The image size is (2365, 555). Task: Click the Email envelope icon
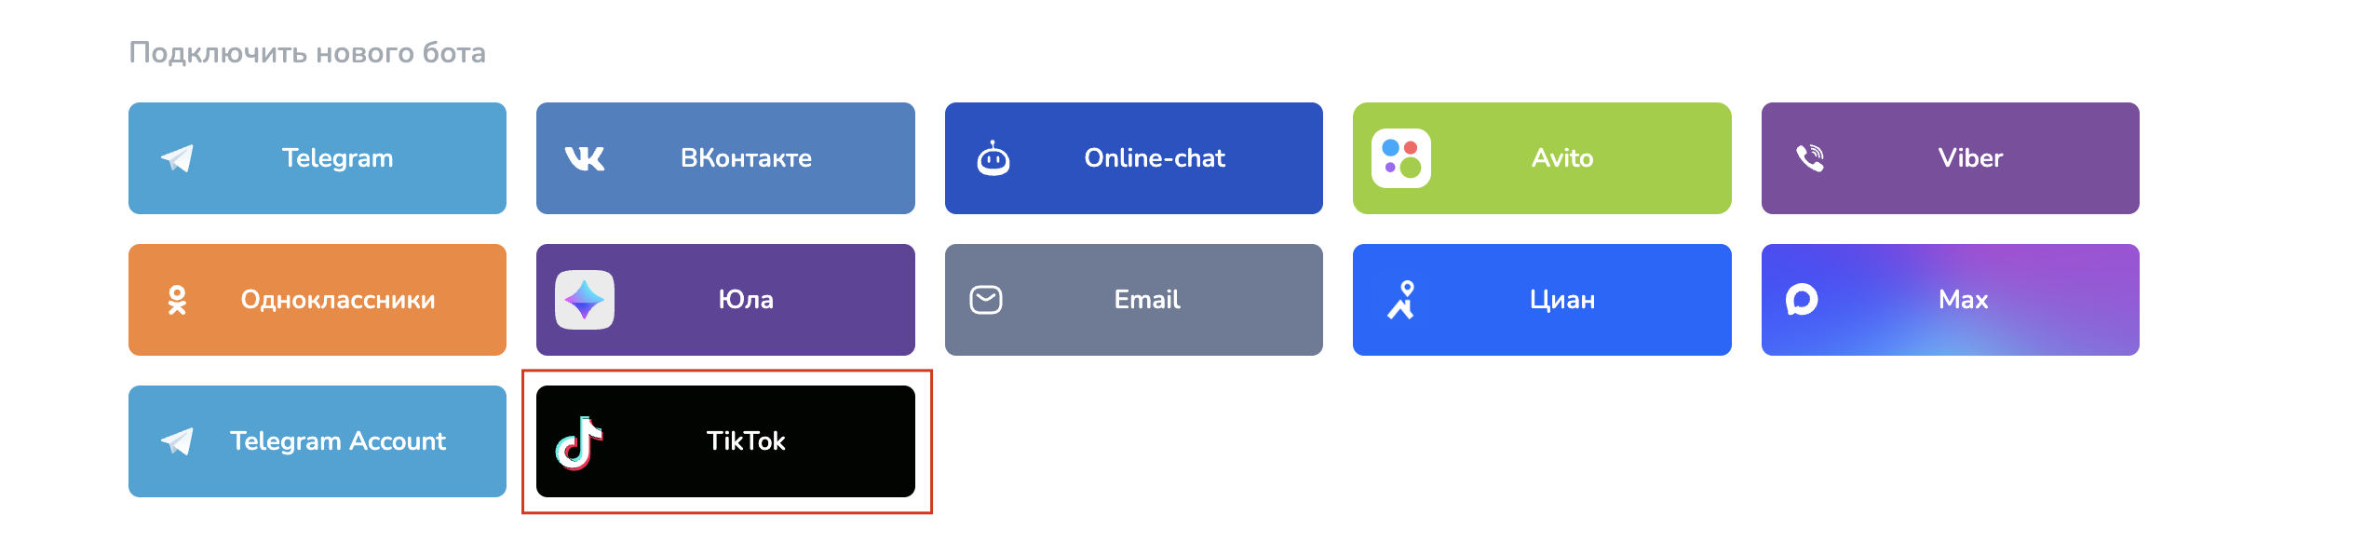point(986,300)
